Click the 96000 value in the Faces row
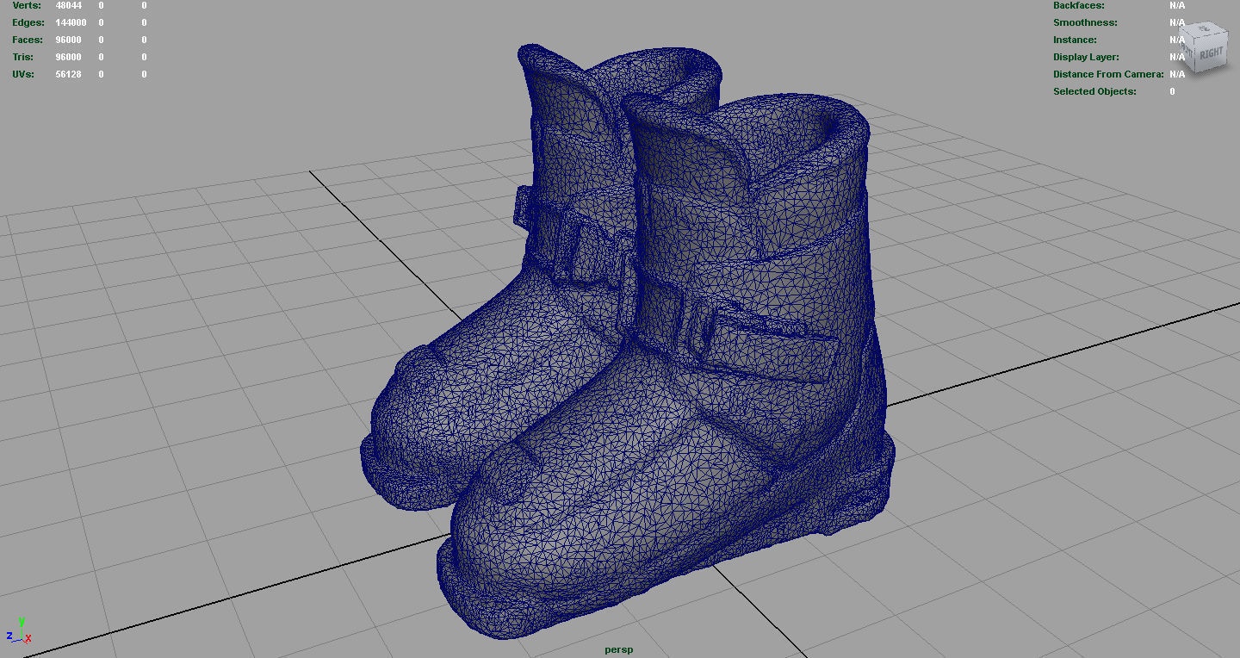 tap(69, 40)
